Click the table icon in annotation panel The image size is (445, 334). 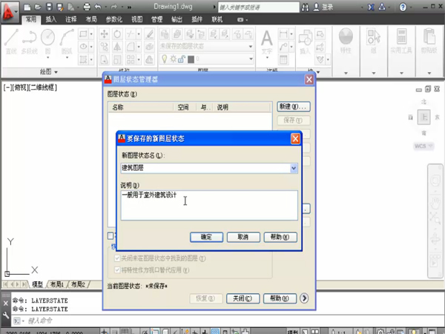coord(283,59)
